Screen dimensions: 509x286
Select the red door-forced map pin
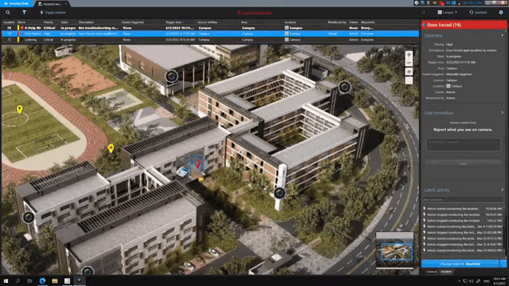(197, 163)
